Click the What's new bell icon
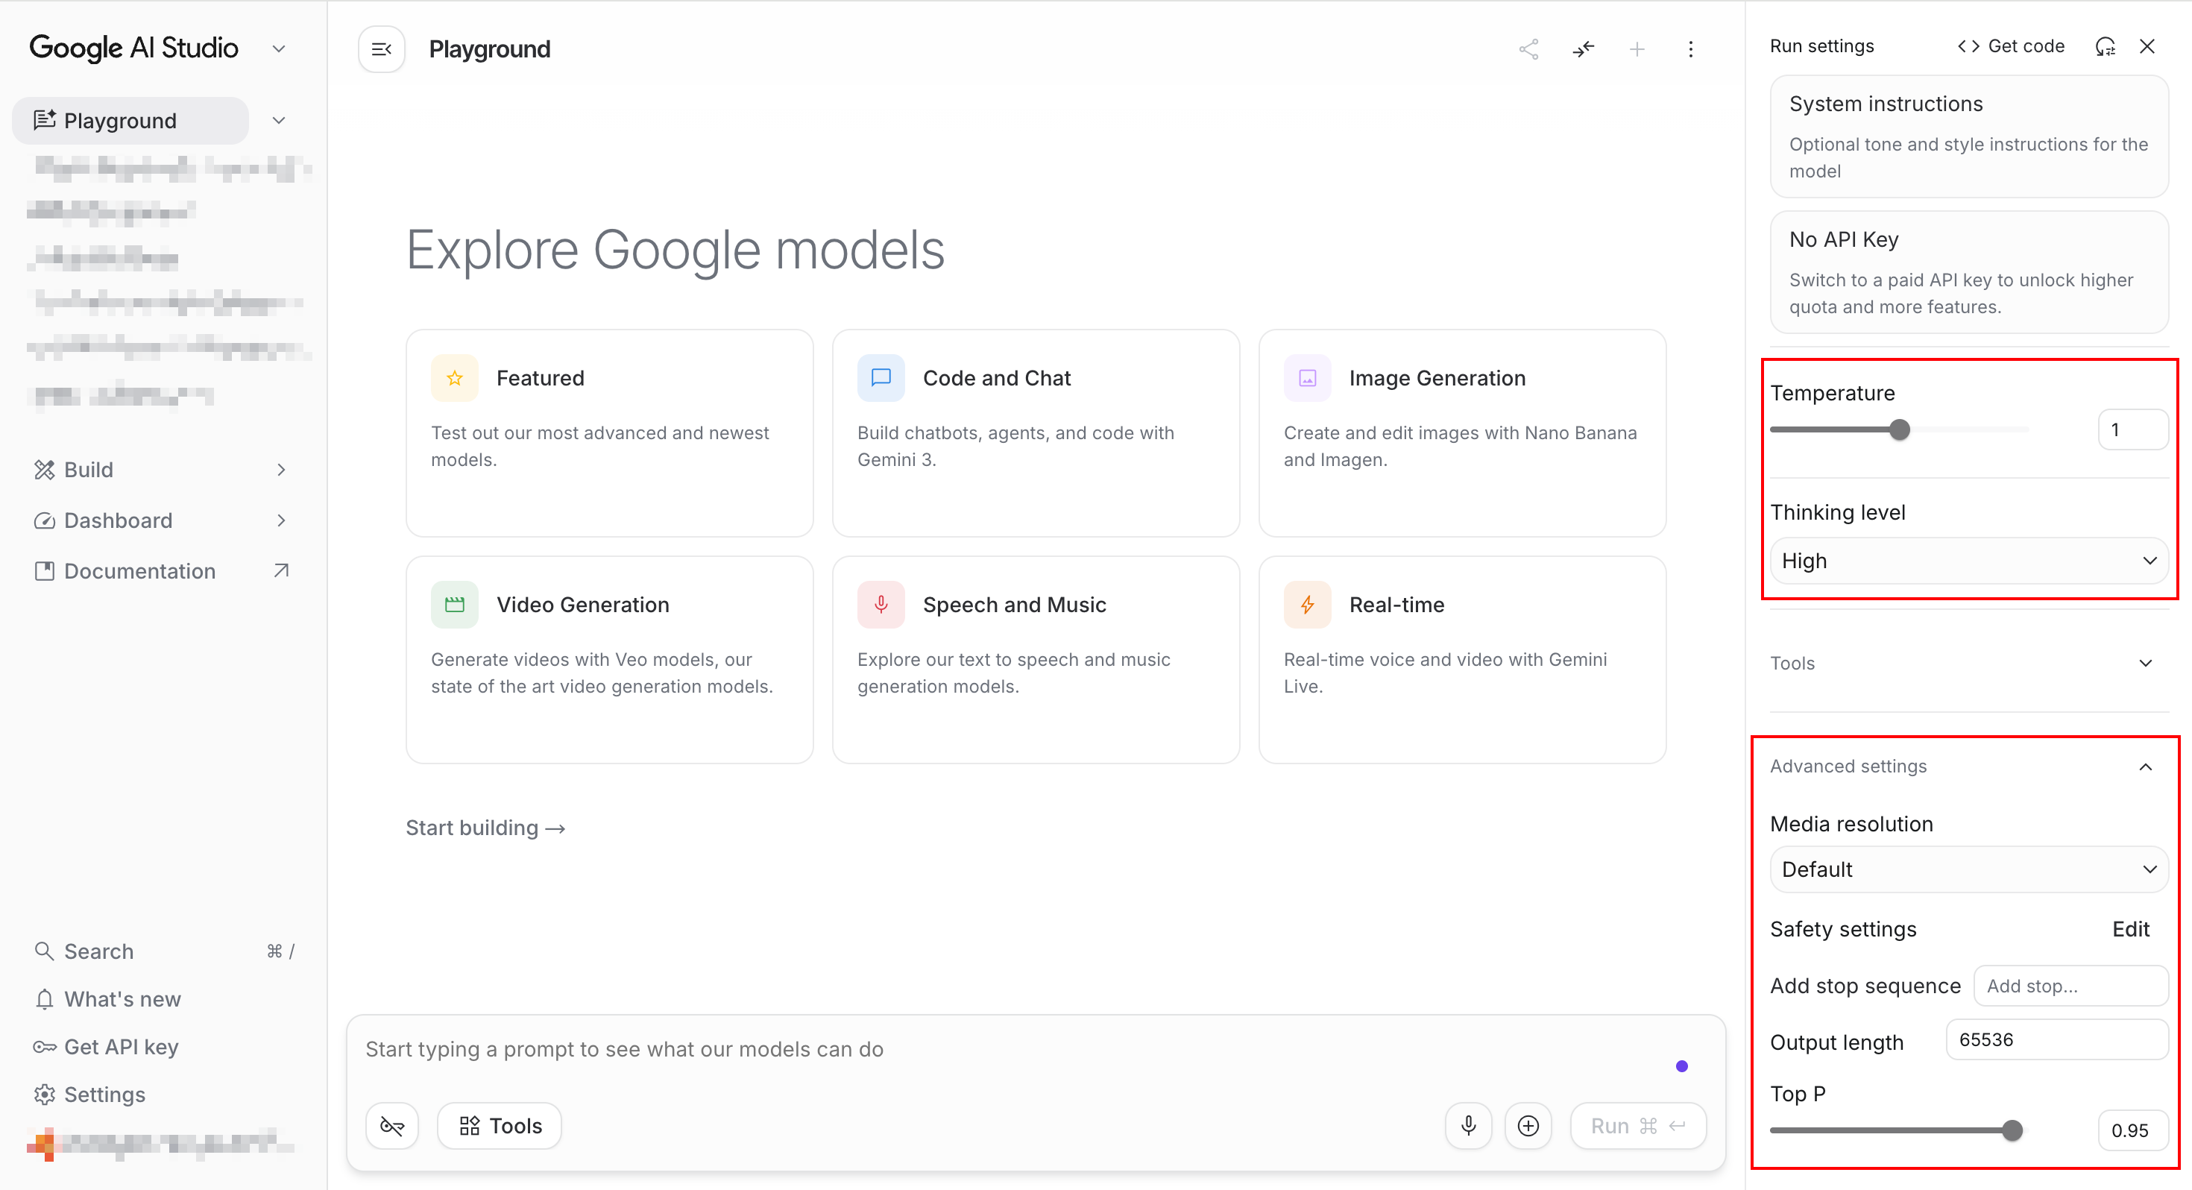 (x=44, y=998)
